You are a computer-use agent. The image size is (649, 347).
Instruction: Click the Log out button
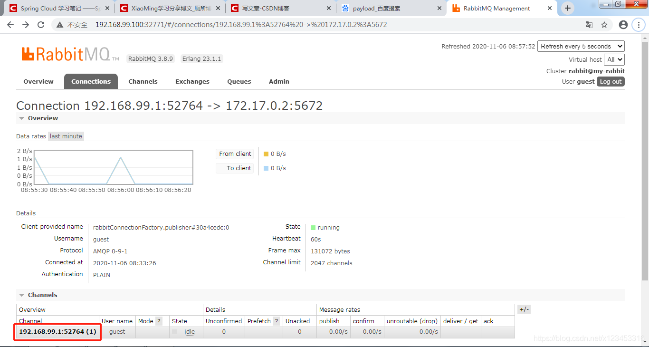pos(611,81)
